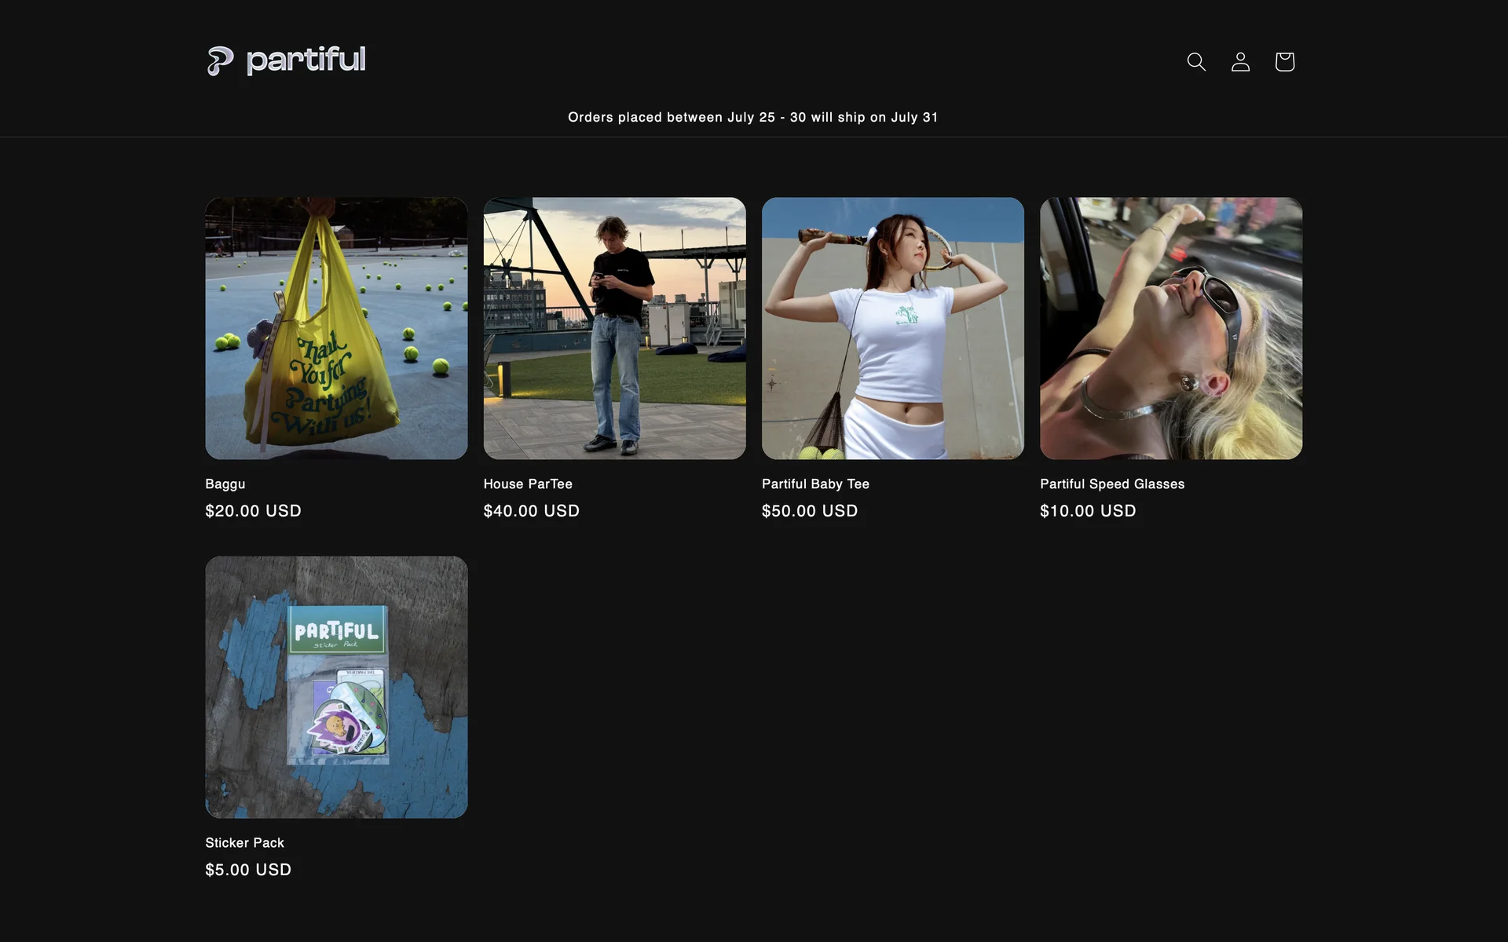Click the account login person icon
Viewport: 1508px width, 942px height.
tap(1240, 61)
